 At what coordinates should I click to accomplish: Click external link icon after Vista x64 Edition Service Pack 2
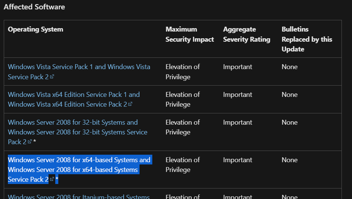click(130, 104)
